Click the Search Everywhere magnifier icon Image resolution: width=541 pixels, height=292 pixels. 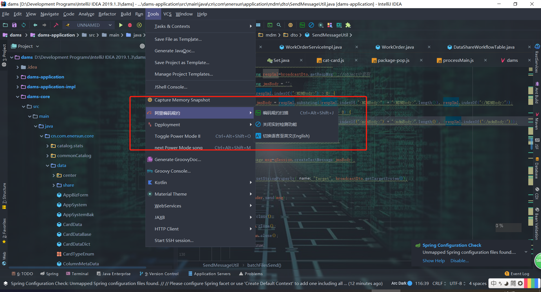click(x=279, y=25)
